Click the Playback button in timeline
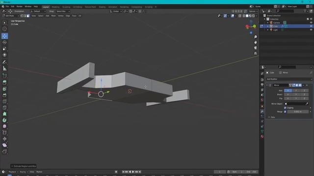 [13, 172]
